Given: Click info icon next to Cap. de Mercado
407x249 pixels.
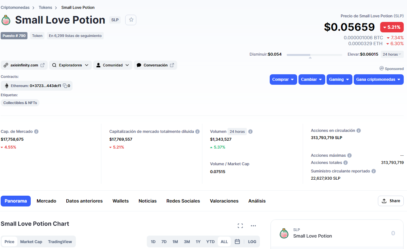Looking at the screenshot, I should [x=36, y=132].
